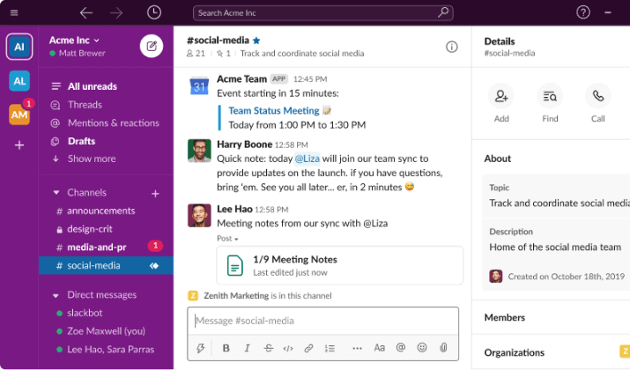This screenshot has height=370, width=630.
Task: Open history clock icon
Action: pyautogui.click(x=154, y=12)
